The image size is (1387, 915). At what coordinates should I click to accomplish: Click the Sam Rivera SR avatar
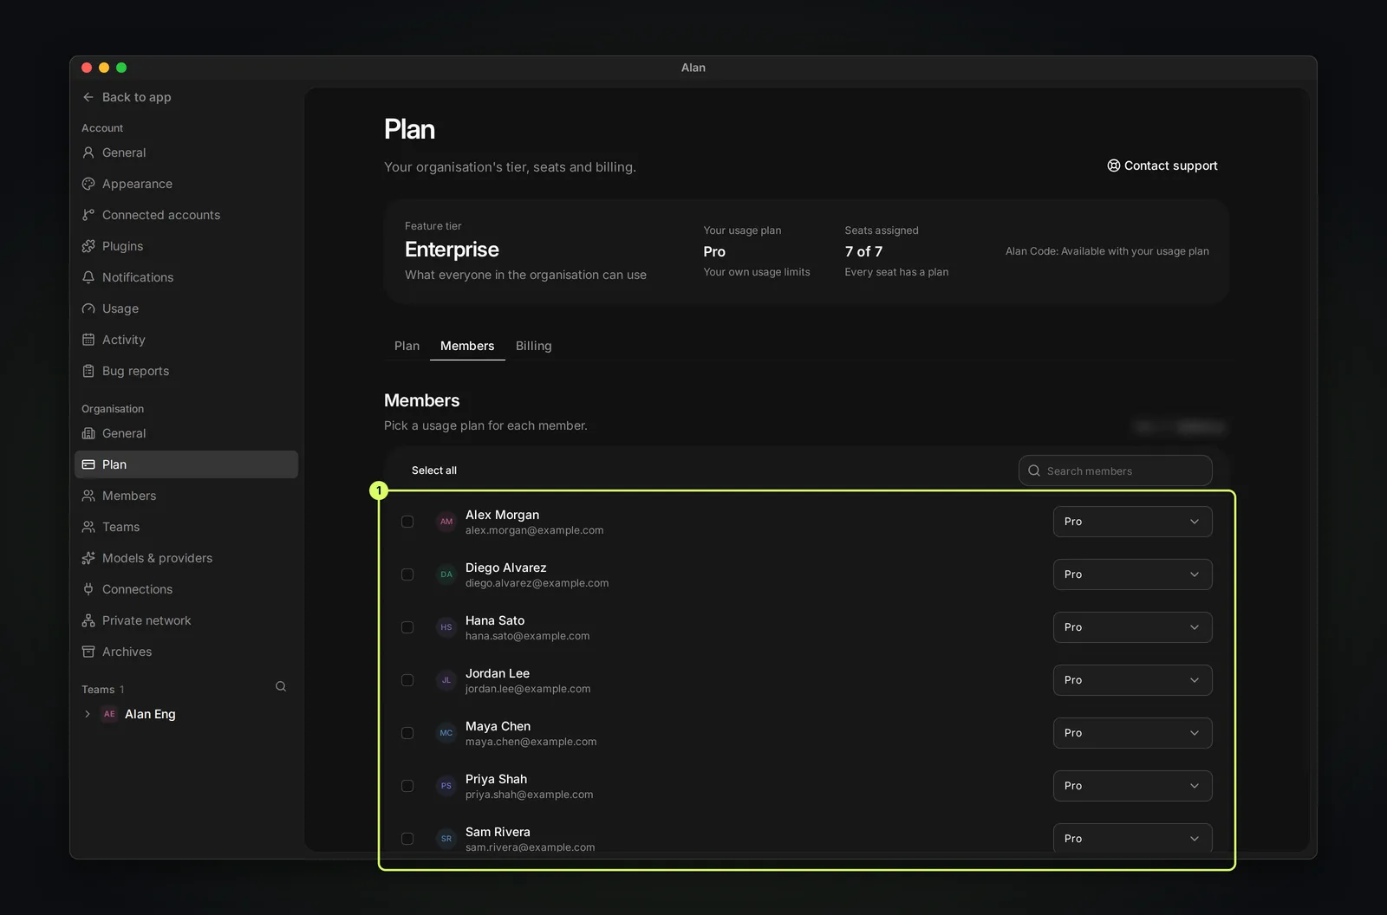[446, 839]
